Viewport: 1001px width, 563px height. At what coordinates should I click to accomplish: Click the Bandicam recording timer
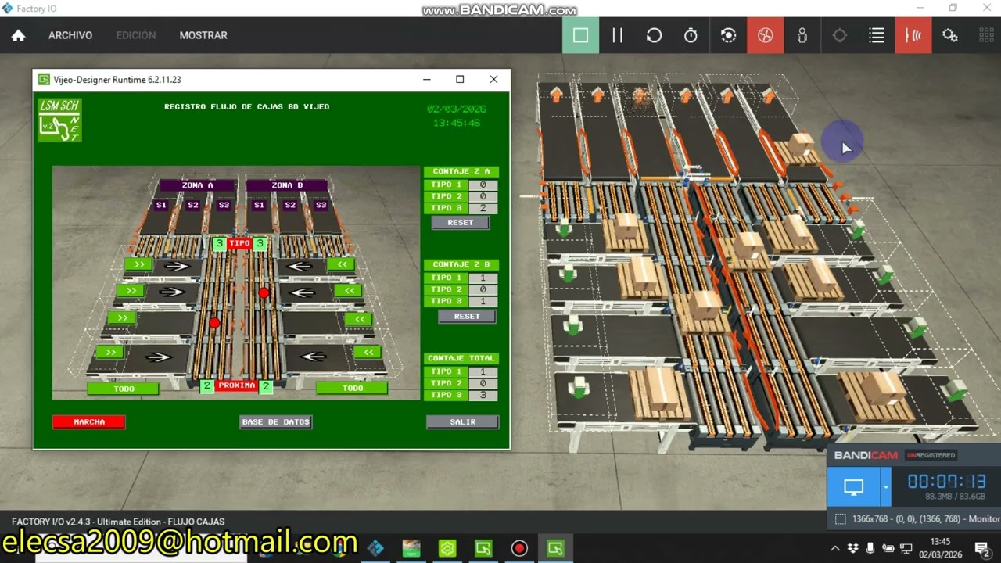tap(946, 482)
